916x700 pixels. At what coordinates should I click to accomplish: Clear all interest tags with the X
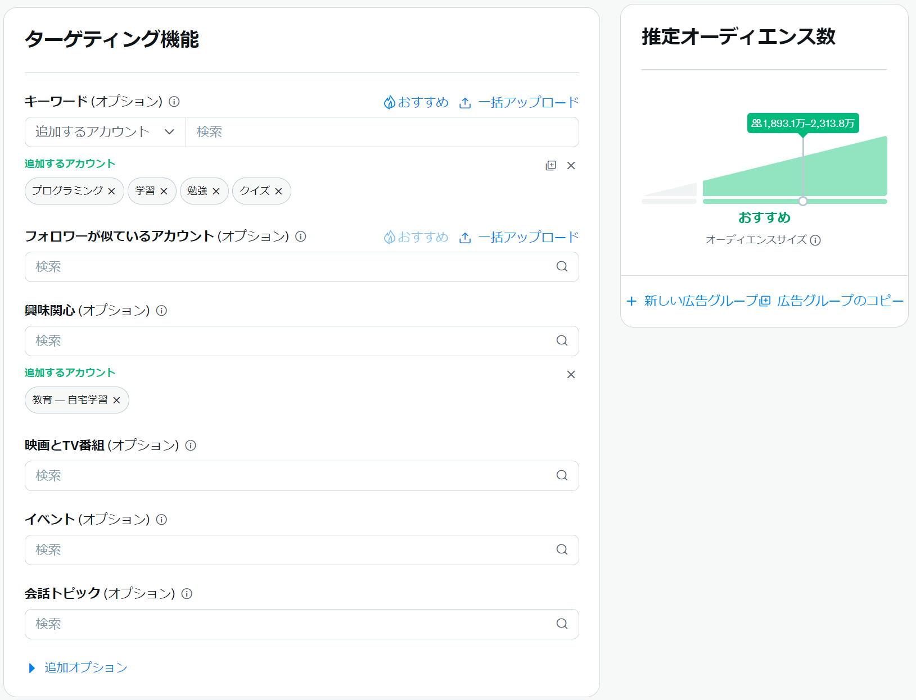click(x=571, y=375)
